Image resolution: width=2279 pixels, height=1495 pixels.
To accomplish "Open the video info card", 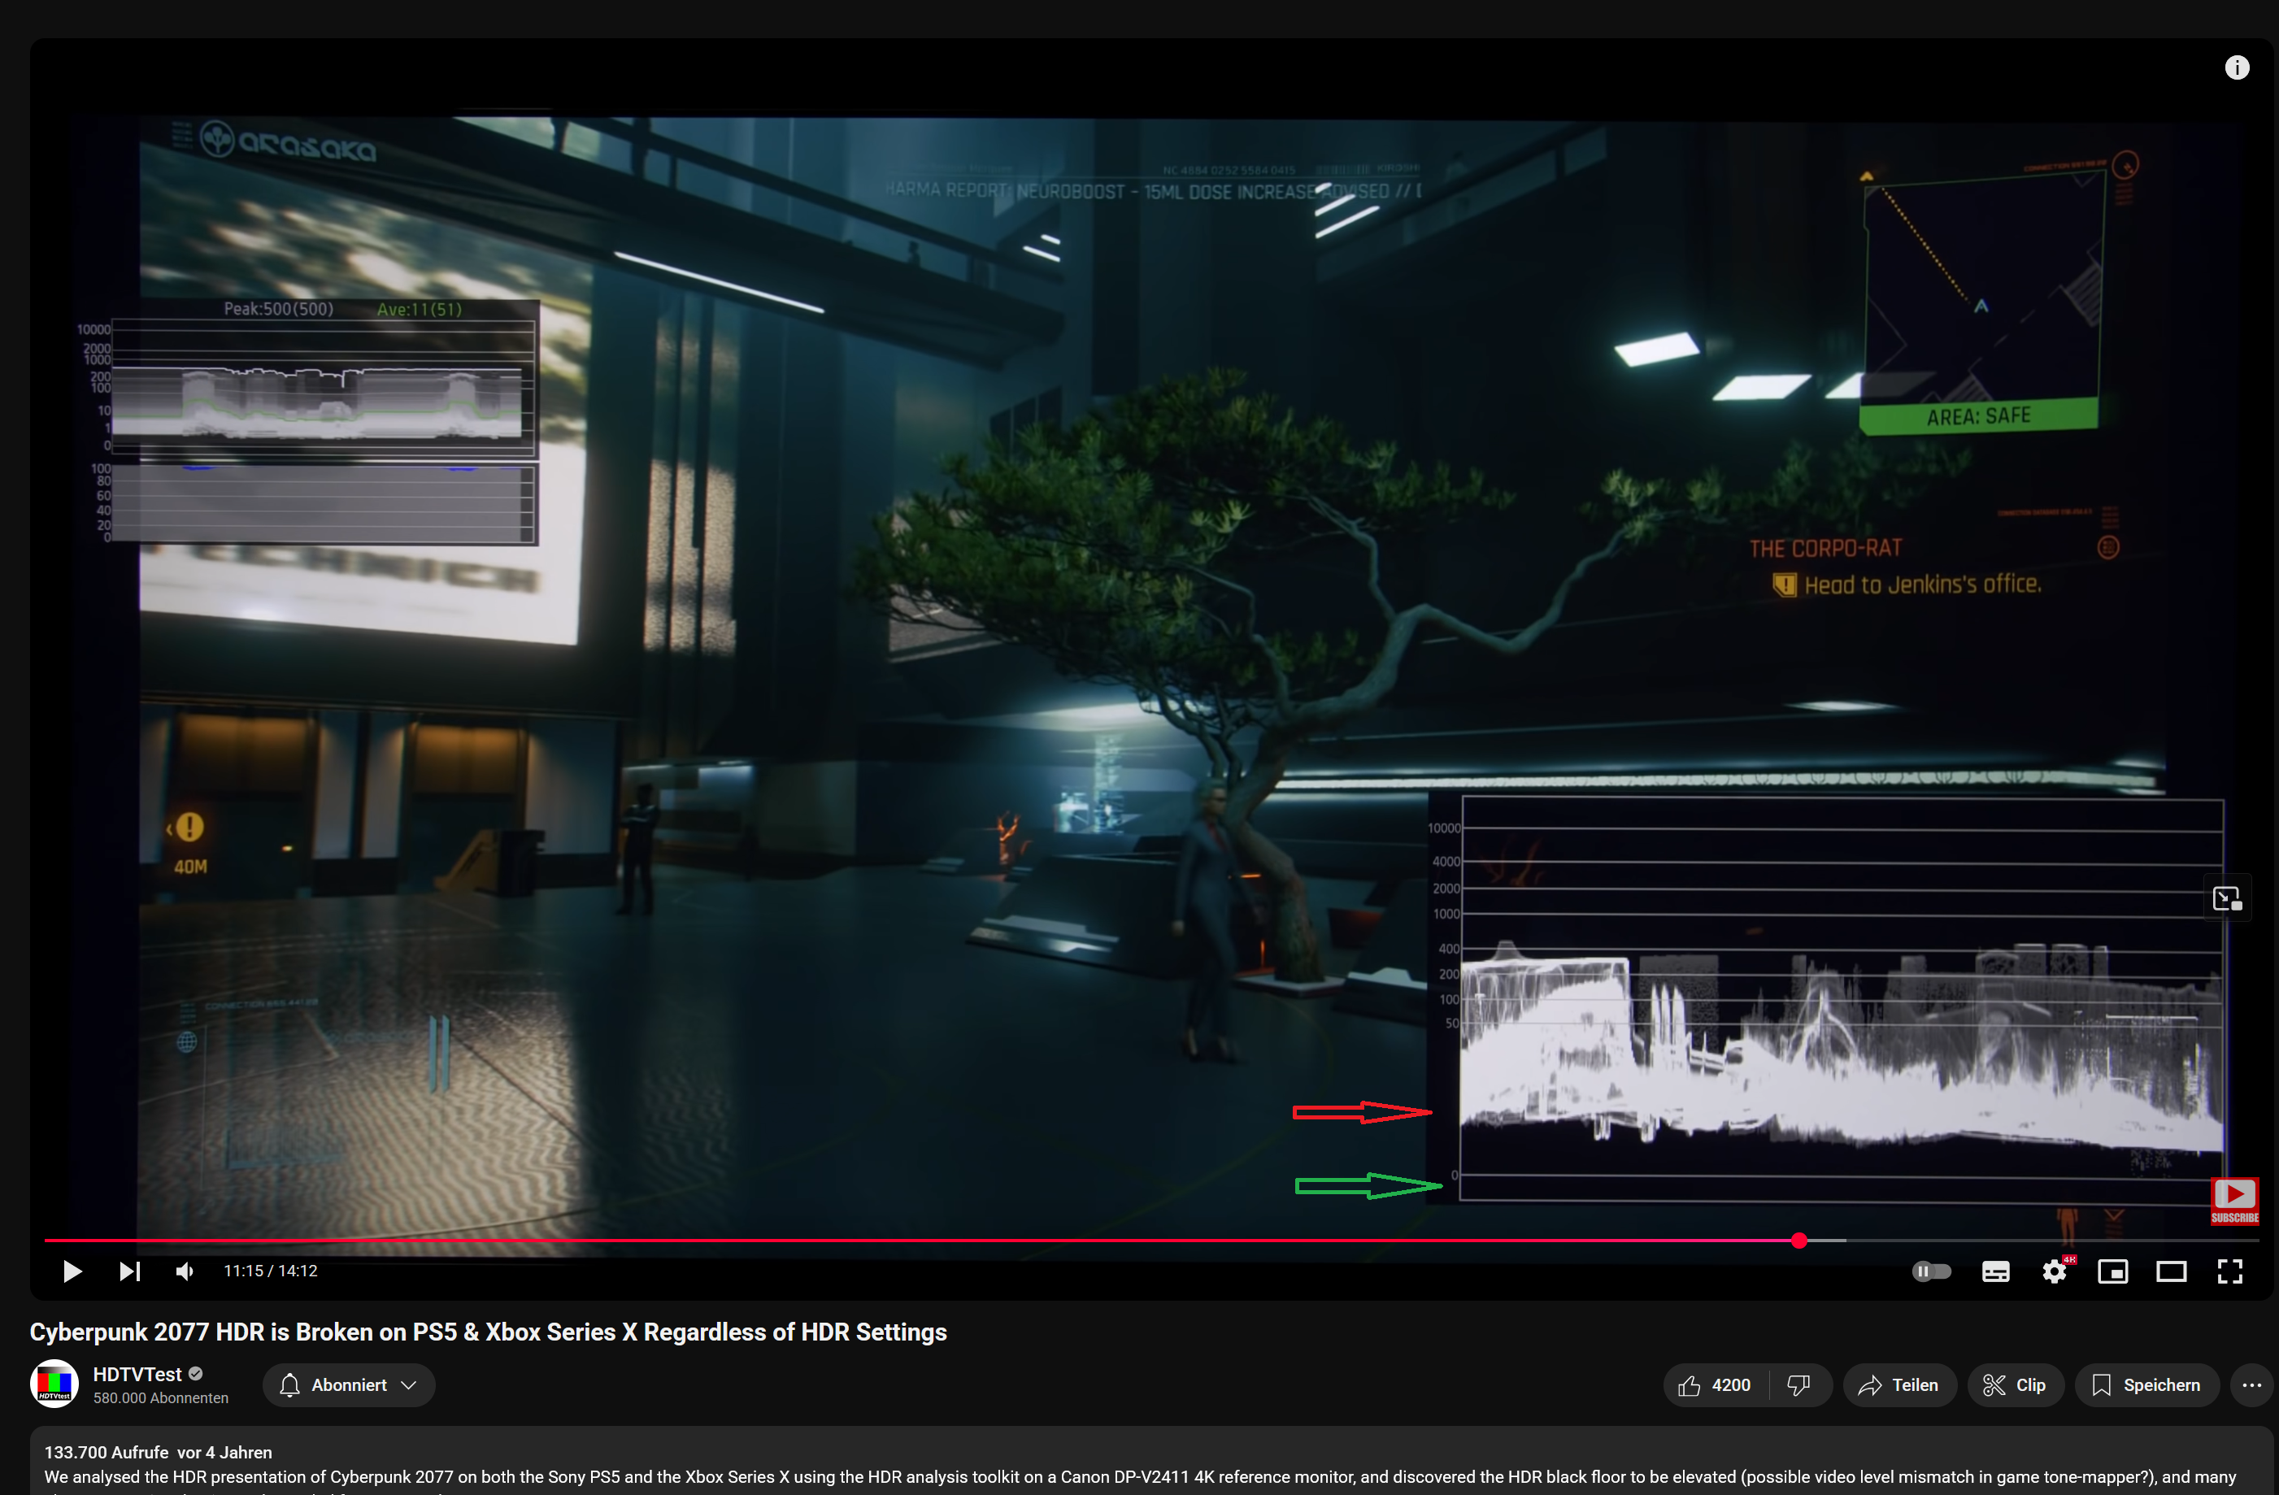I will (2236, 67).
